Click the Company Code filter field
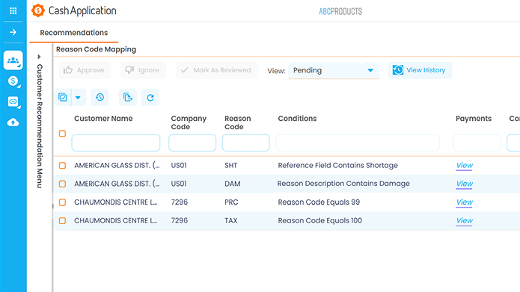Image resolution: width=520 pixels, height=292 pixels. (192, 143)
